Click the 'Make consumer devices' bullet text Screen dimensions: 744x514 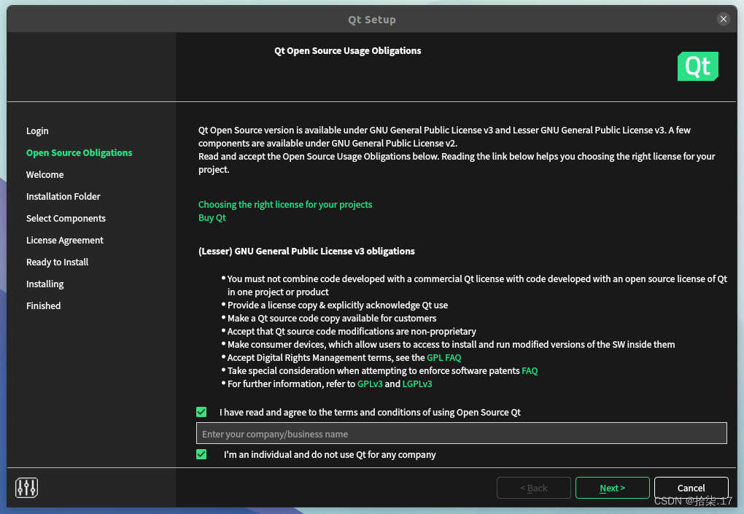[451, 345]
